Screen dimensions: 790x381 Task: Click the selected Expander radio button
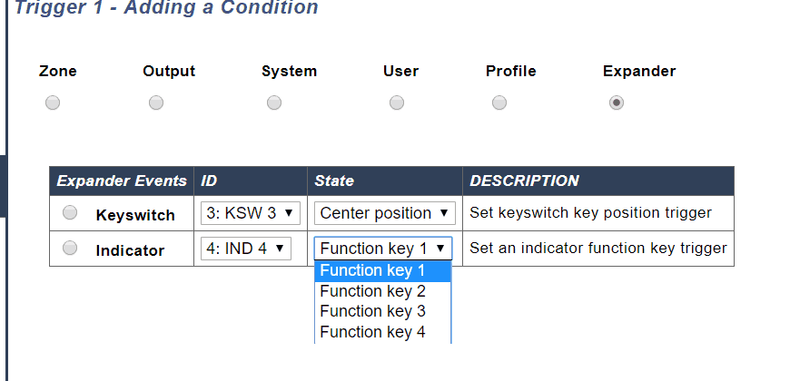click(617, 103)
